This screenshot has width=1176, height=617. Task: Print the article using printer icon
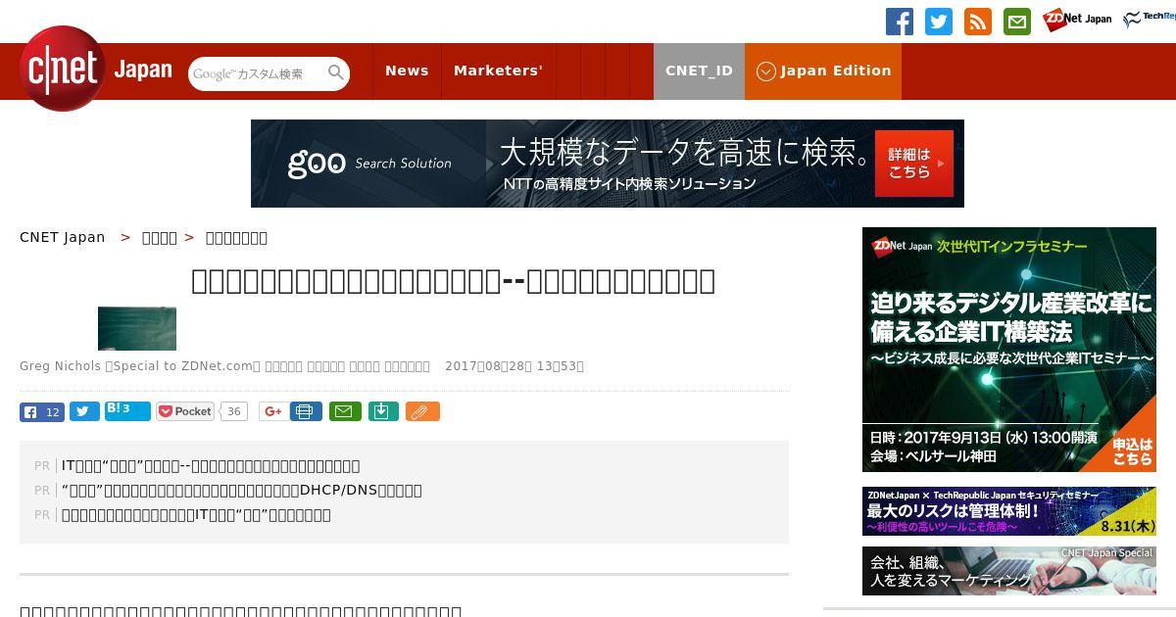click(x=306, y=411)
